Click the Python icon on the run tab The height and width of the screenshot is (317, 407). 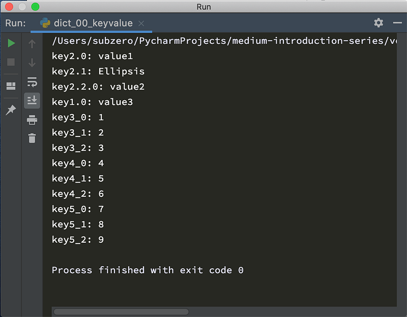tap(45, 23)
